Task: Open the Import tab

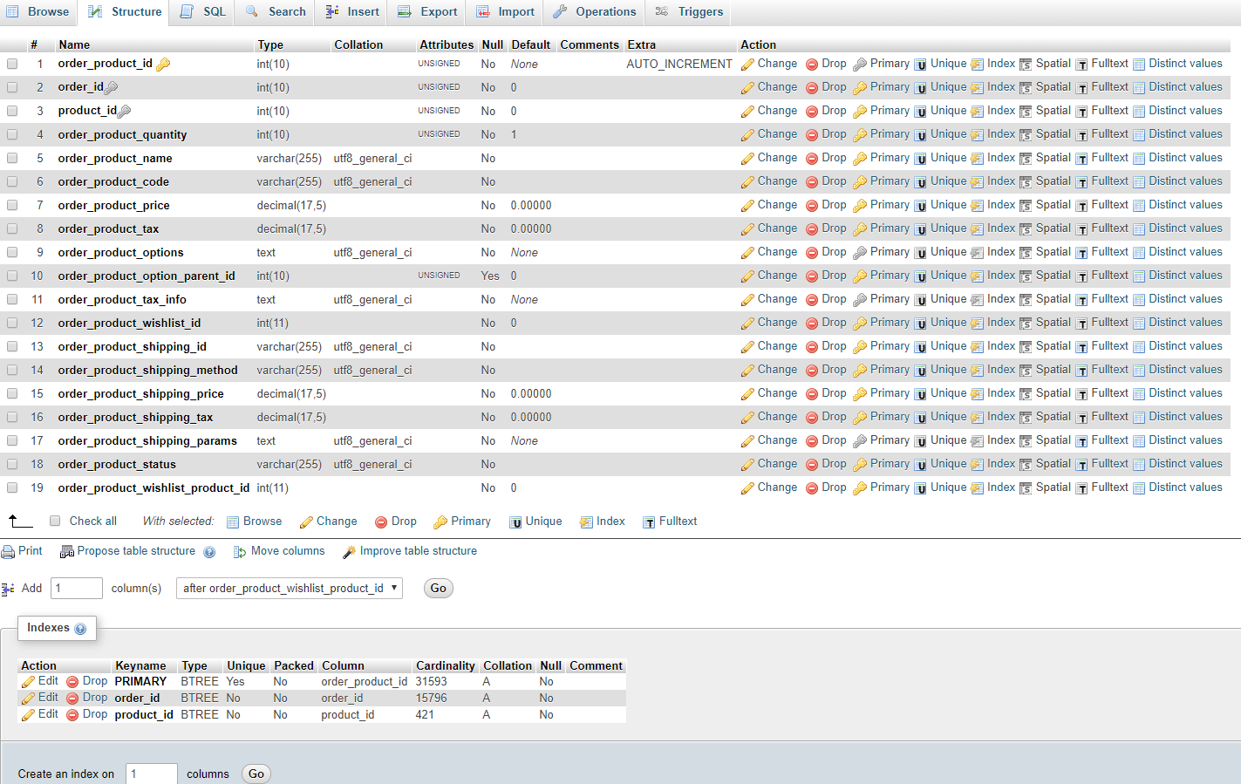Action: [505, 12]
